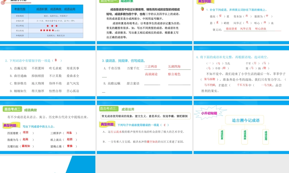Click the red answer 千军万马 in the passage
This screenshot has height=173, width=289.
242,85
